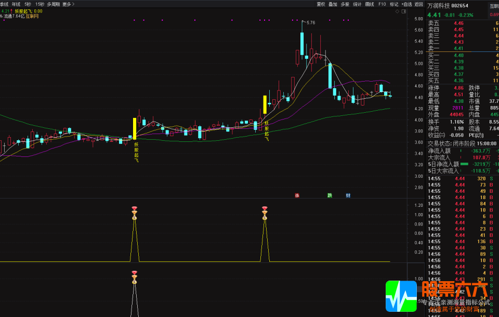Expand the 更多 period options
Image resolution: width=499 pixels, height=317 pixels.
pos(68,4)
